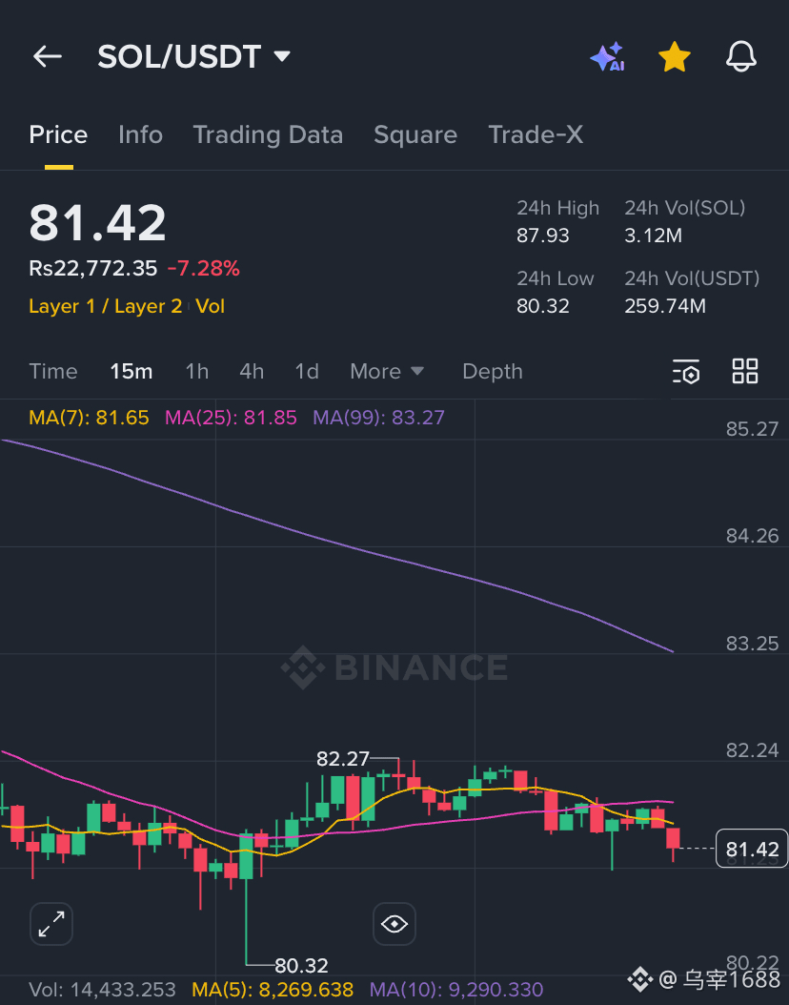Tap the Vol tag link

[x=210, y=306]
